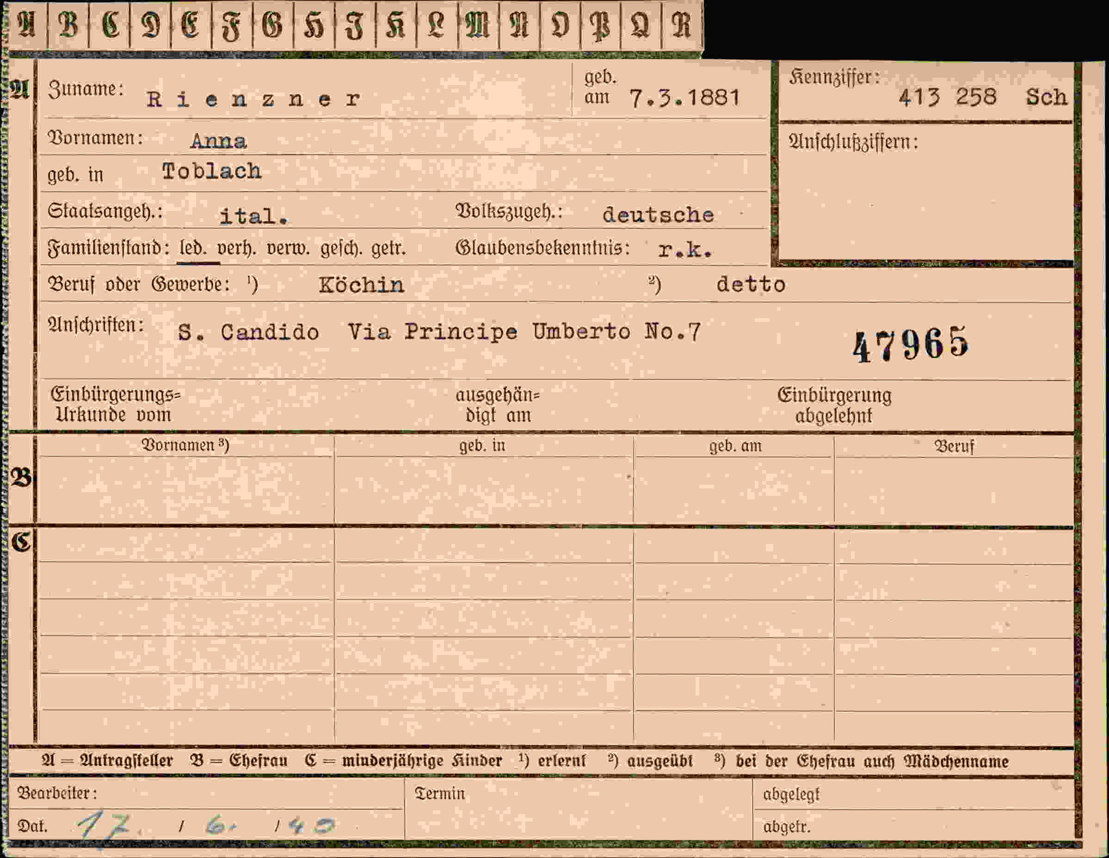Select the letter P index tab
The image size is (1109, 858).
601,25
